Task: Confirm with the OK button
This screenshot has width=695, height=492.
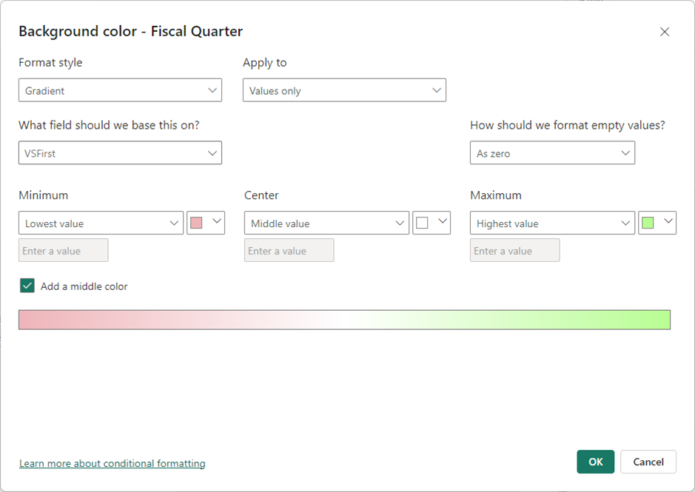Action: coord(595,462)
